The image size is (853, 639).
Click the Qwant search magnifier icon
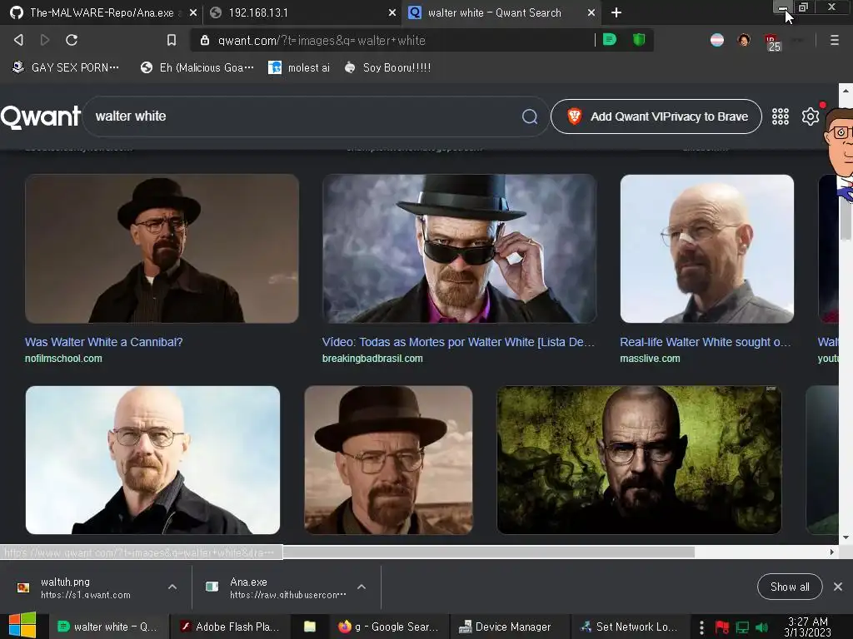click(x=529, y=116)
